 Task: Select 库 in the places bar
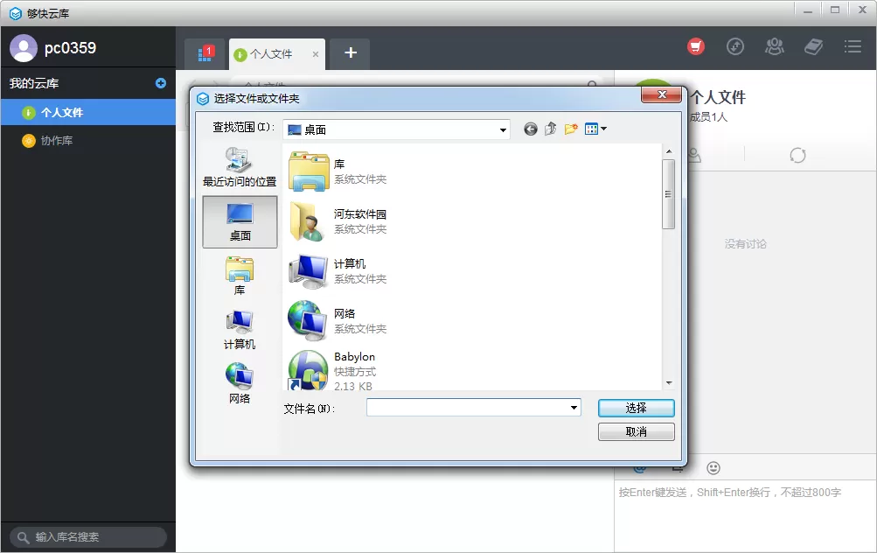click(240, 276)
